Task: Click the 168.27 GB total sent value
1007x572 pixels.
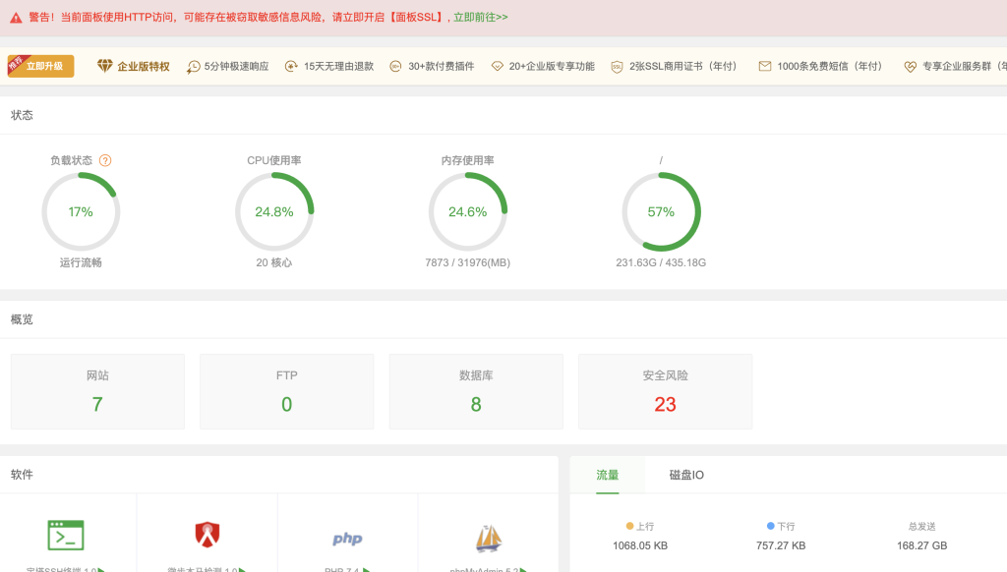Action: (922, 545)
